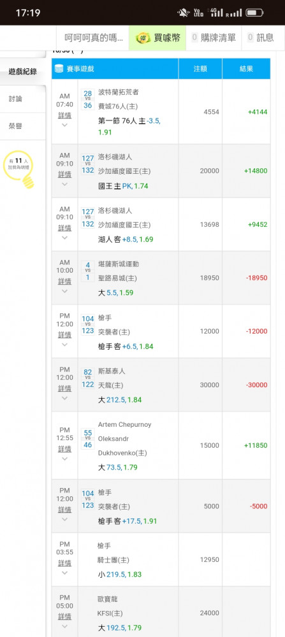
Task: Expand chevron under 07:40 game details
Action: click(64, 125)
